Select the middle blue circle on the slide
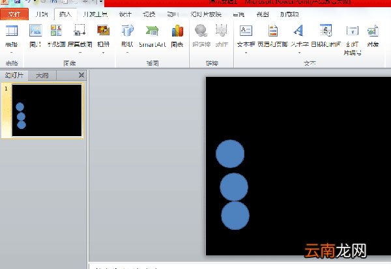This screenshot has height=269, width=391. coord(234,187)
